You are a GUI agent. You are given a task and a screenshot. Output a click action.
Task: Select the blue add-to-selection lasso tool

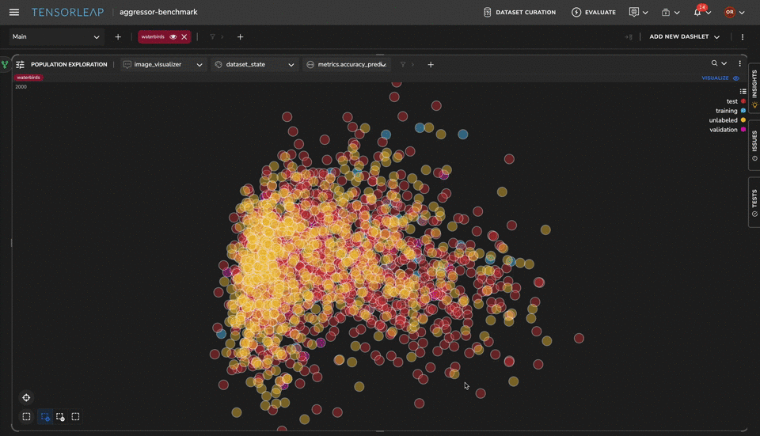[44, 417]
